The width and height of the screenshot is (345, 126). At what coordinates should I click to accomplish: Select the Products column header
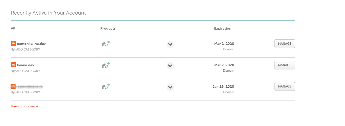108,28
